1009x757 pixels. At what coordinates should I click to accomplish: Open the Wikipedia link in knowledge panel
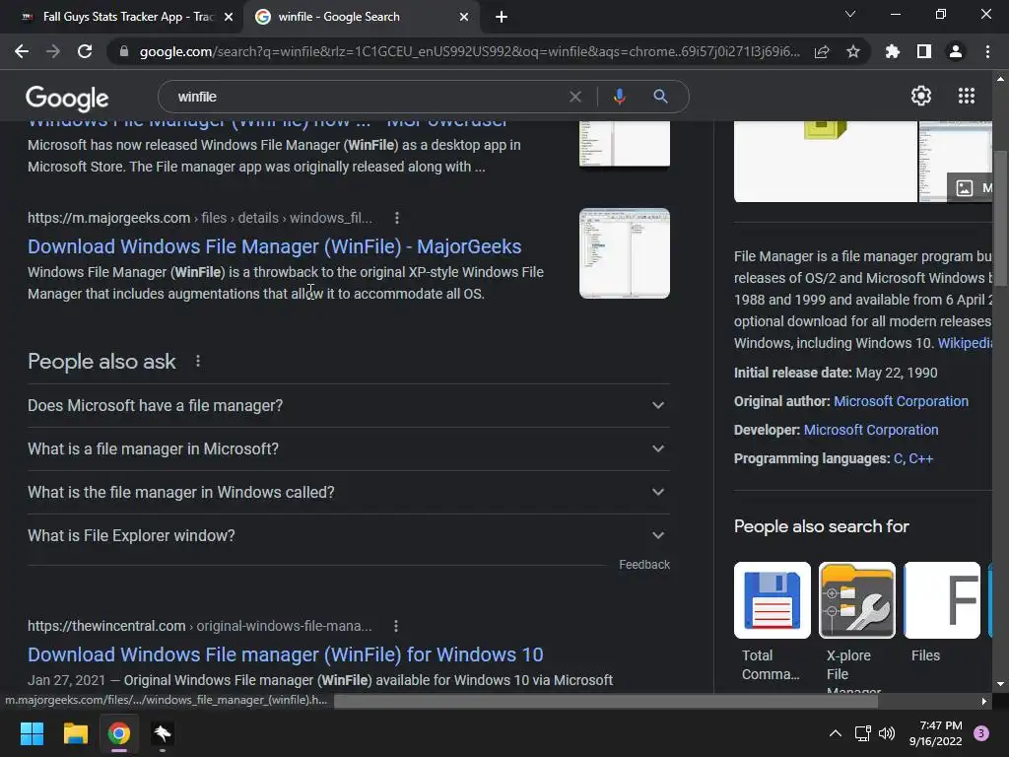point(965,343)
